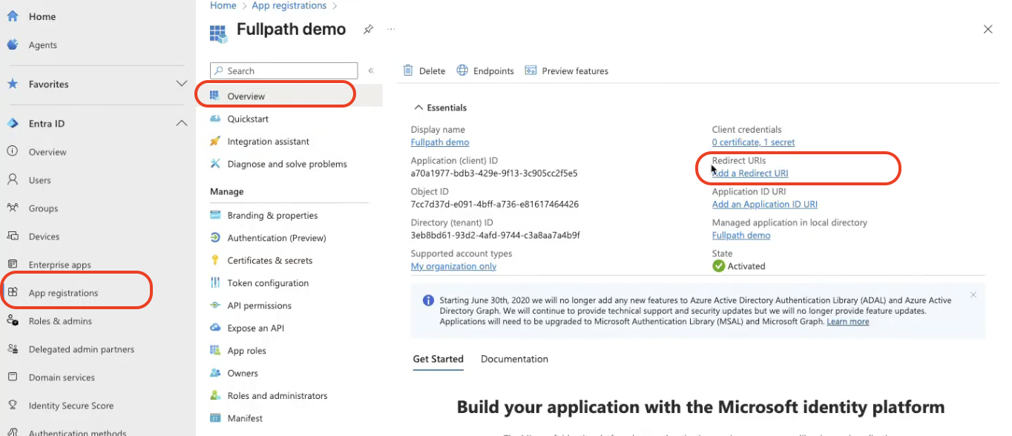
Task: Expand the Favorites sidebar group
Action: coord(181,84)
